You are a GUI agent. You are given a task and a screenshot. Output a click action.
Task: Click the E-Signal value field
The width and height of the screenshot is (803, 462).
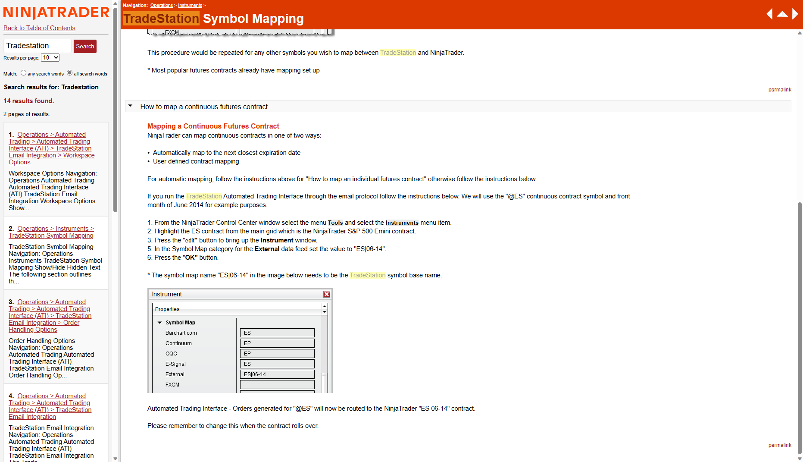(277, 364)
